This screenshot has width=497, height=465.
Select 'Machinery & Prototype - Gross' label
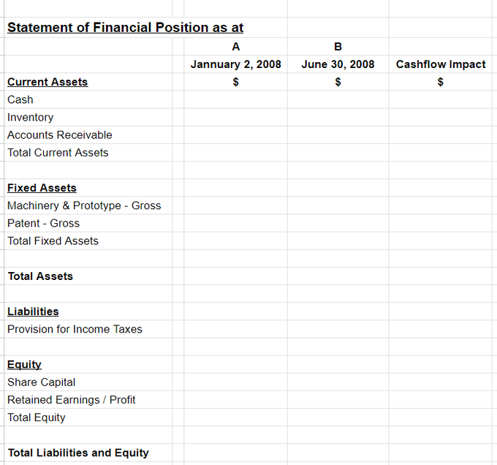click(x=84, y=205)
